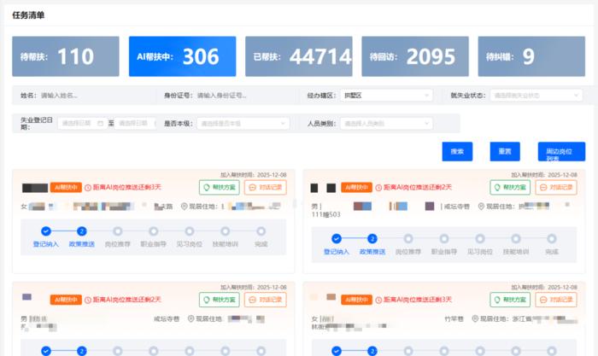The width and height of the screenshot is (598, 356).
Task: Open the 是否本级 dropdown
Action: click(243, 123)
